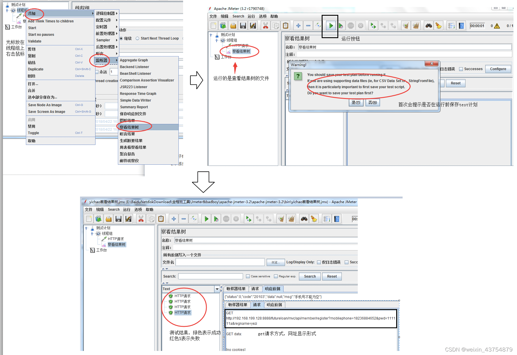Collapse 线程组 tree node handle in top-right JMeter window
Screen dimensions: 517x355
pyautogui.click(x=217, y=40)
